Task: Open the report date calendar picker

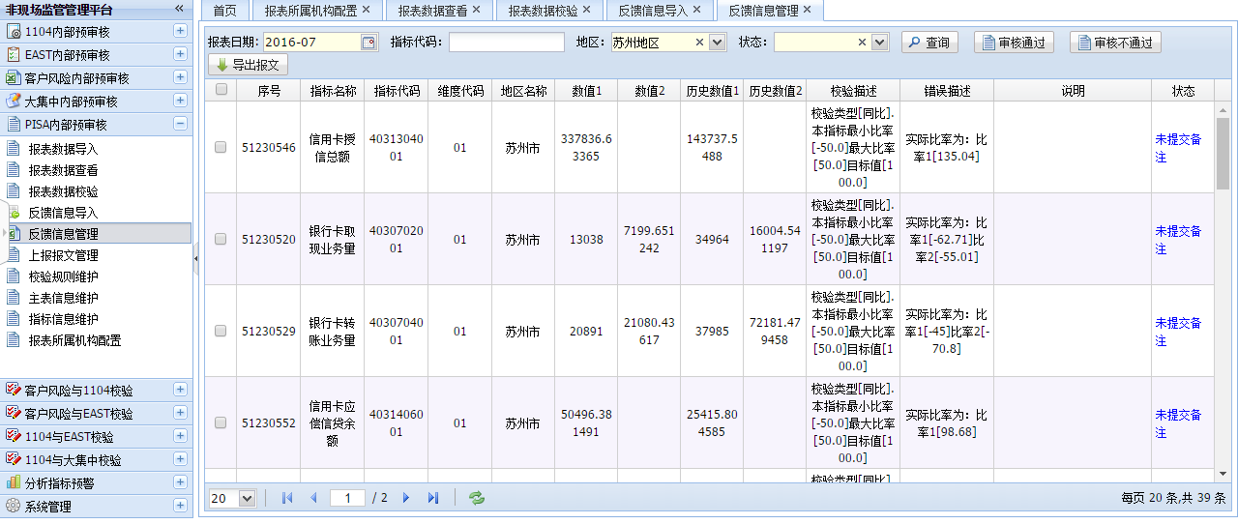Action: click(x=368, y=43)
